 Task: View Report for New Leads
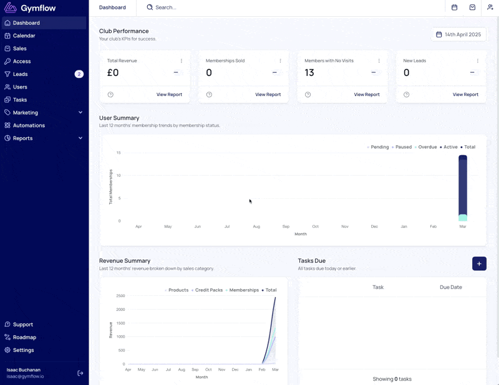point(465,95)
